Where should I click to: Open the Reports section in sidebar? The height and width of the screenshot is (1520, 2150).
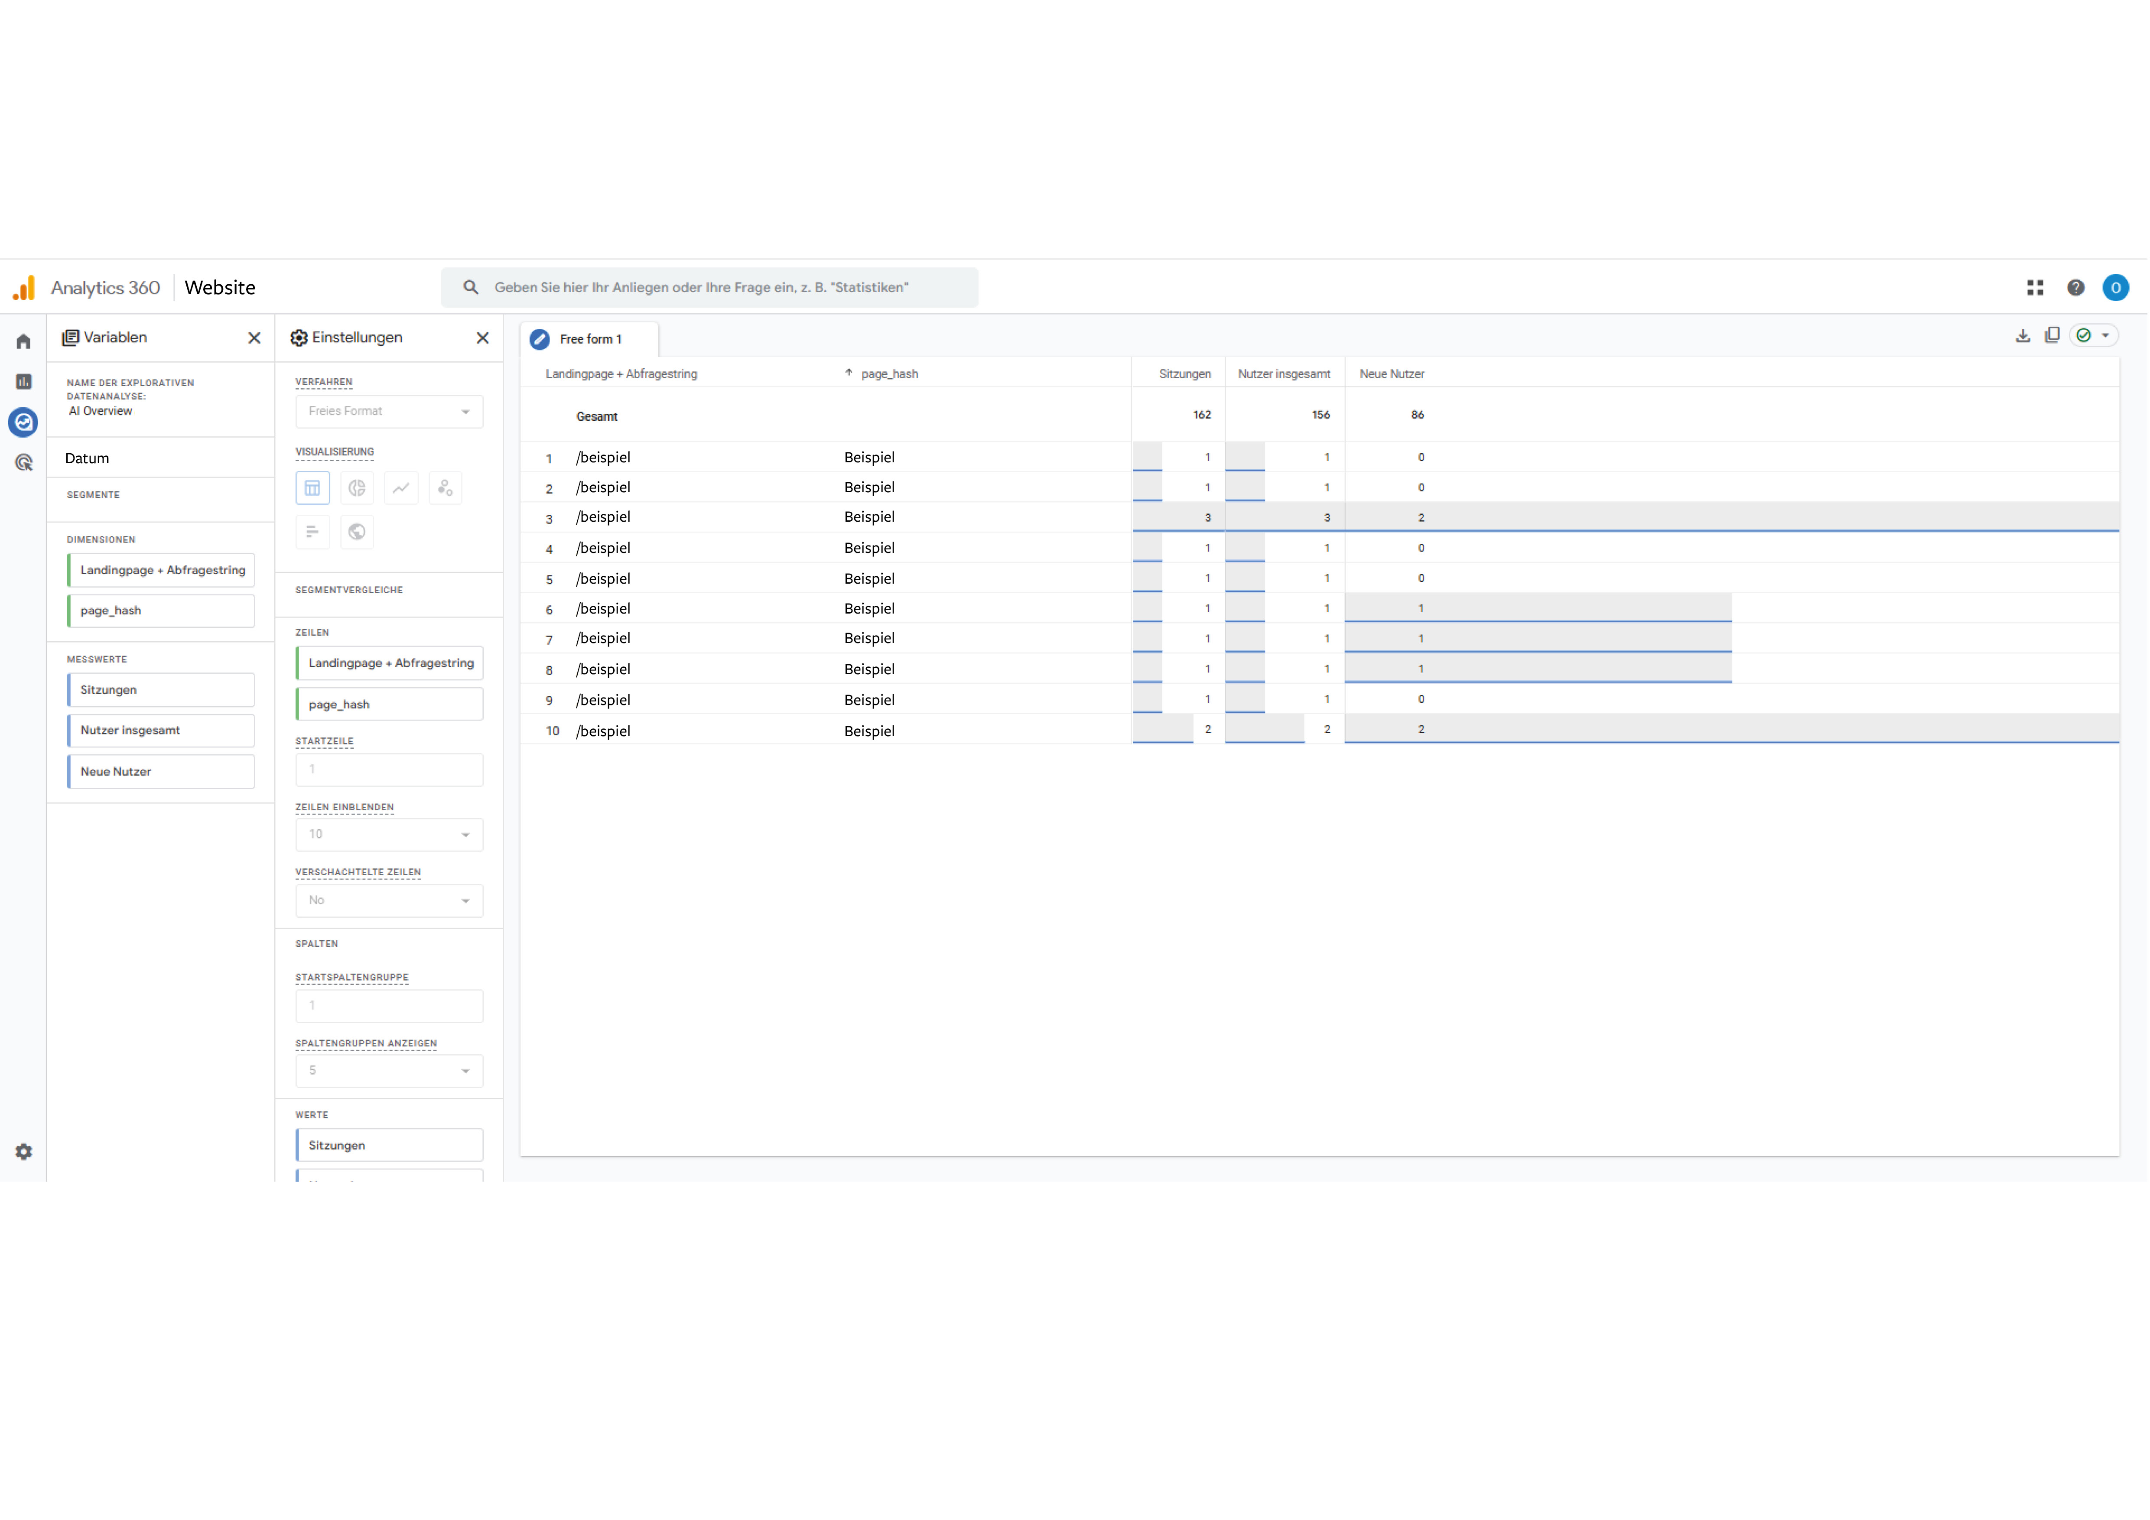[x=23, y=382]
